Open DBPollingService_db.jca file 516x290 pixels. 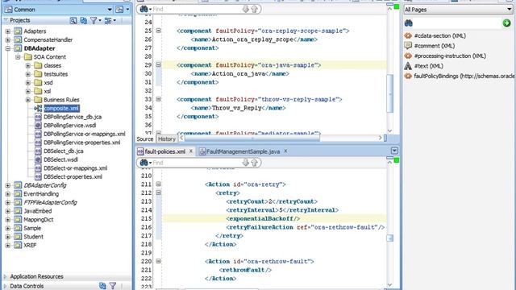(x=73, y=117)
